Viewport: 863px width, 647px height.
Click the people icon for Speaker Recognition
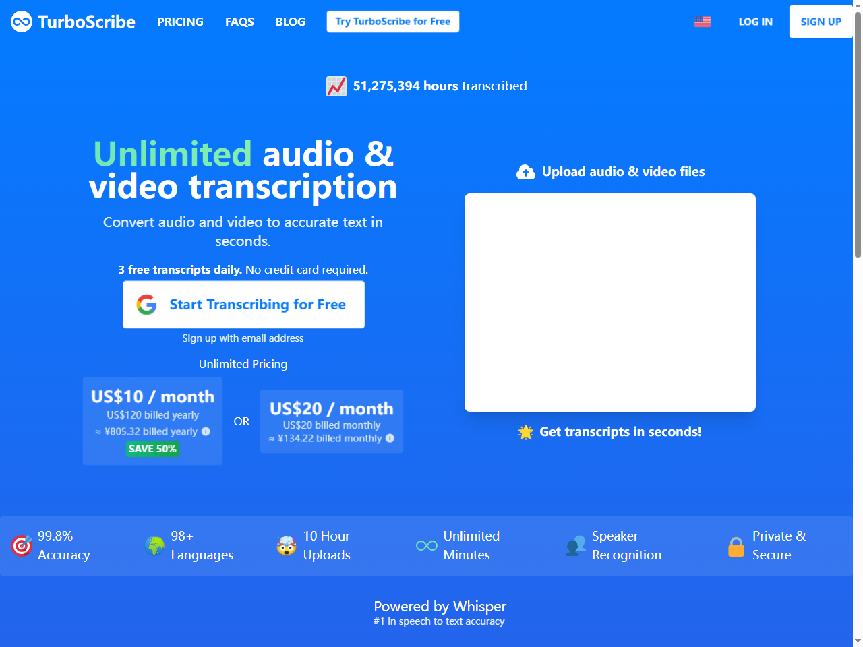coord(575,546)
